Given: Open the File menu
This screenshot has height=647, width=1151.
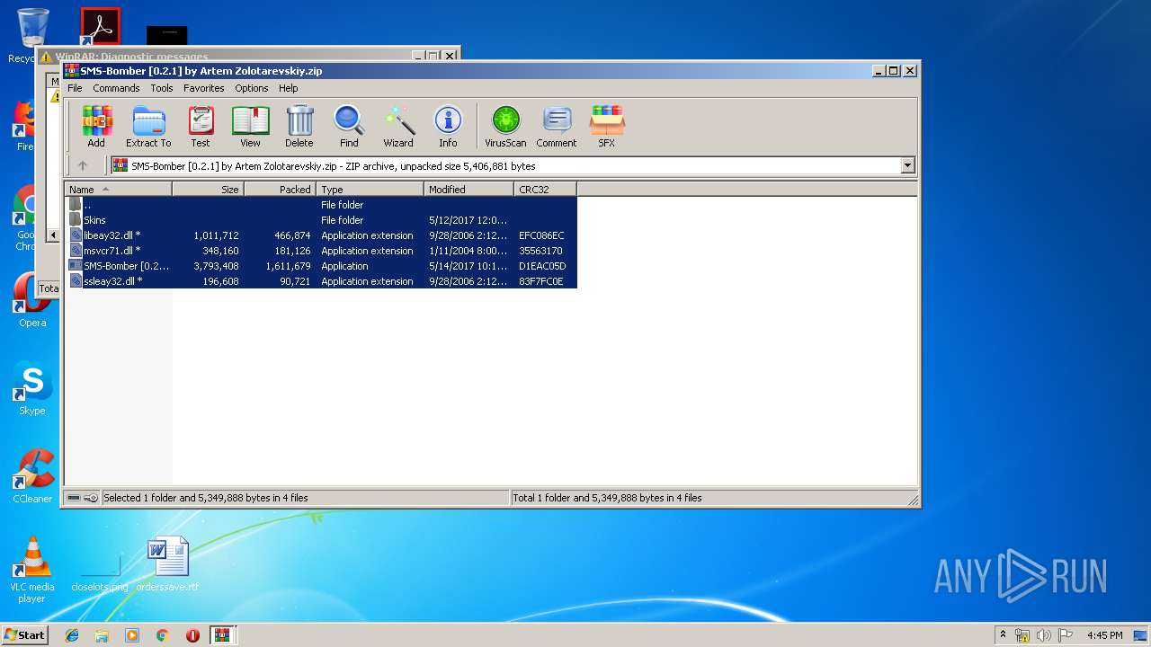Looking at the screenshot, I should click(x=75, y=88).
